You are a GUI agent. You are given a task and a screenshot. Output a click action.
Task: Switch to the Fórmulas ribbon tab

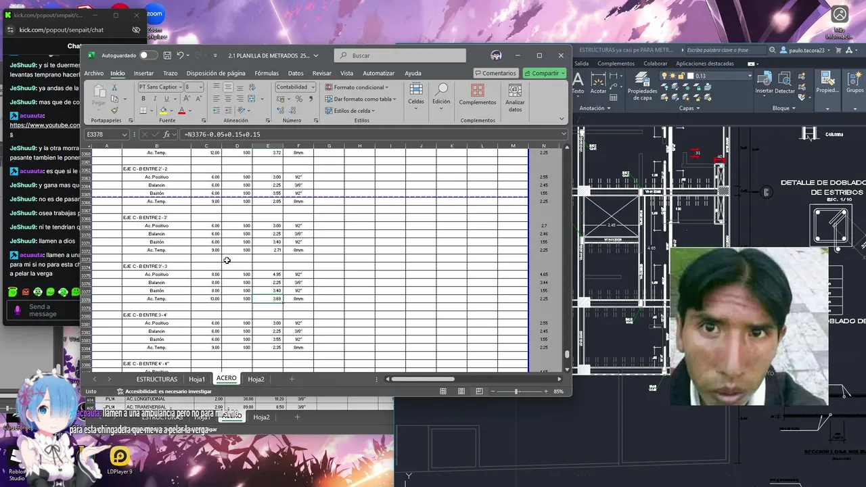tap(267, 73)
